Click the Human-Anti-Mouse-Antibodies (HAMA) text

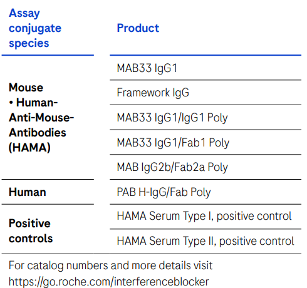pyautogui.click(x=41, y=125)
